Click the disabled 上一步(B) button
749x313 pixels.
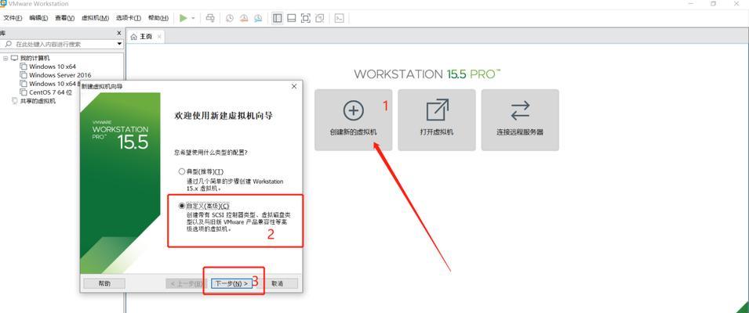click(188, 283)
